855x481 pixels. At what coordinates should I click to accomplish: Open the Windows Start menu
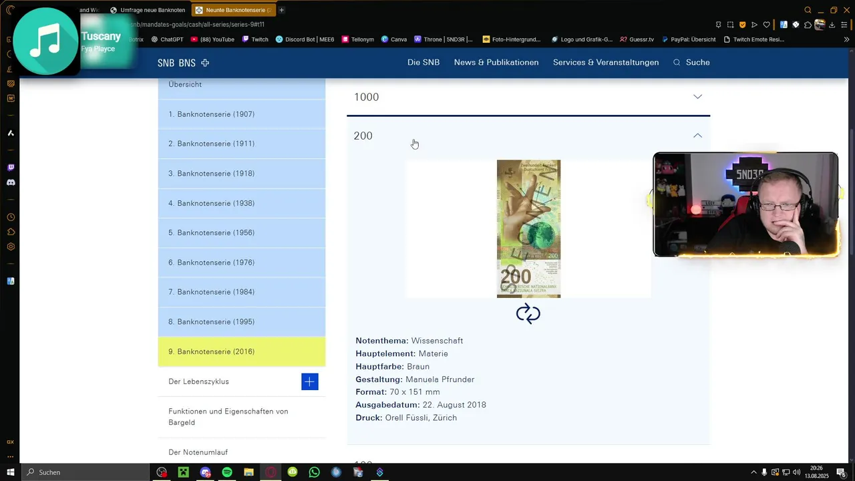click(x=10, y=472)
